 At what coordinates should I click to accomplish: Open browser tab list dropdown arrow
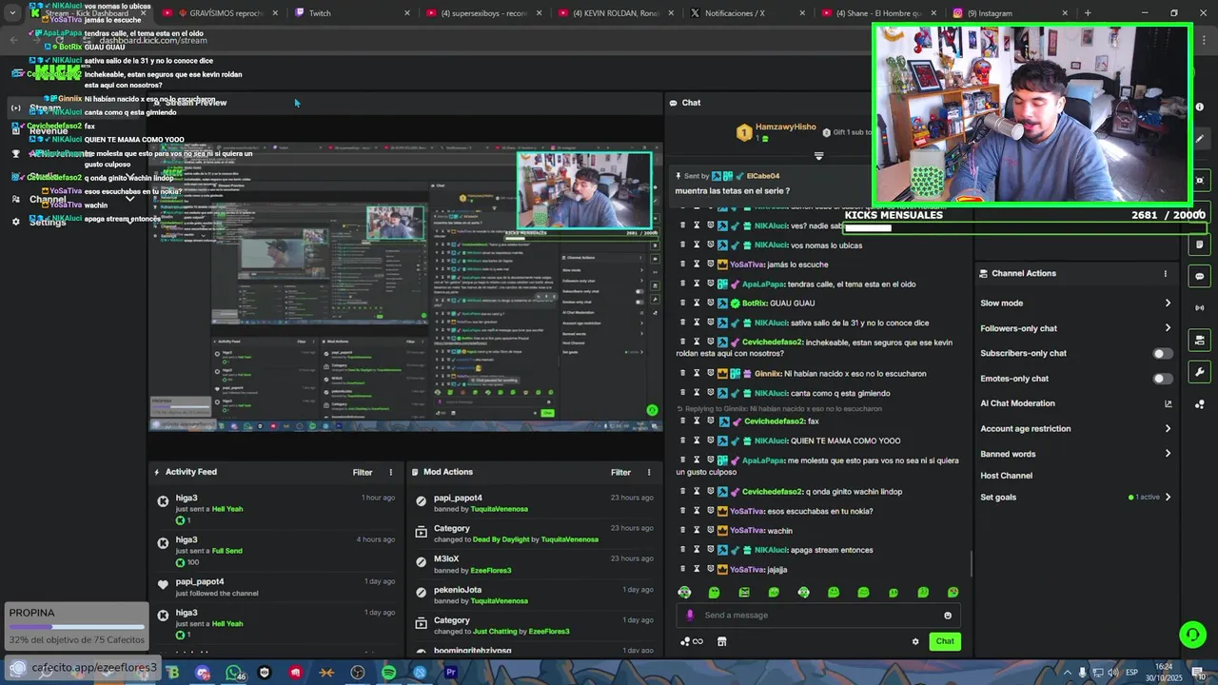[12, 12]
